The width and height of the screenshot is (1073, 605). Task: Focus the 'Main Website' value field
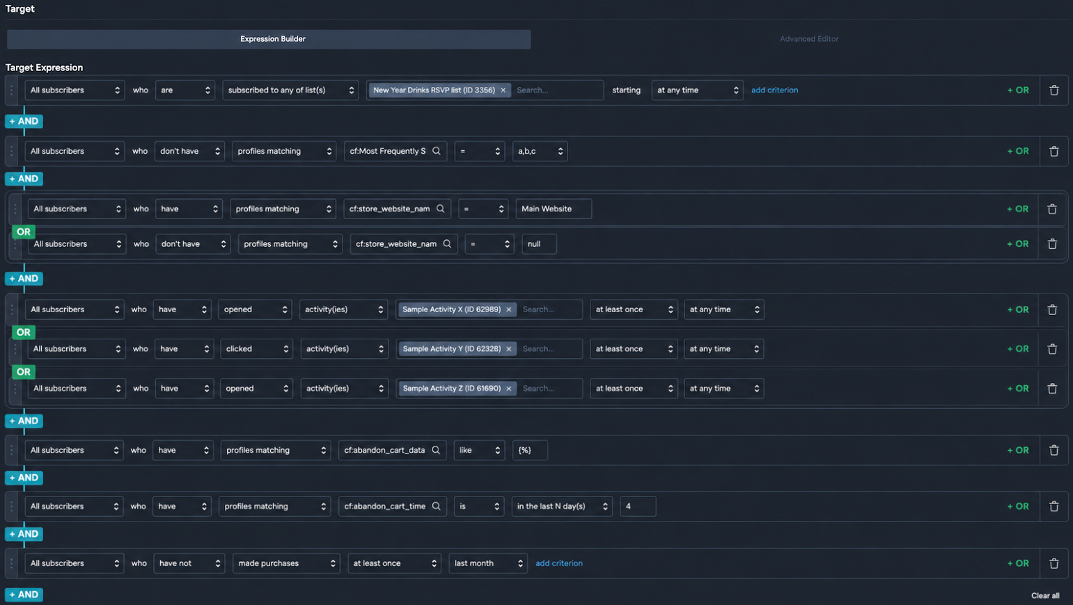pyautogui.click(x=554, y=209)
